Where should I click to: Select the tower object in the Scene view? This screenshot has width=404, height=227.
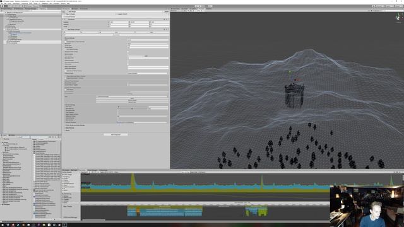(294, 96)
